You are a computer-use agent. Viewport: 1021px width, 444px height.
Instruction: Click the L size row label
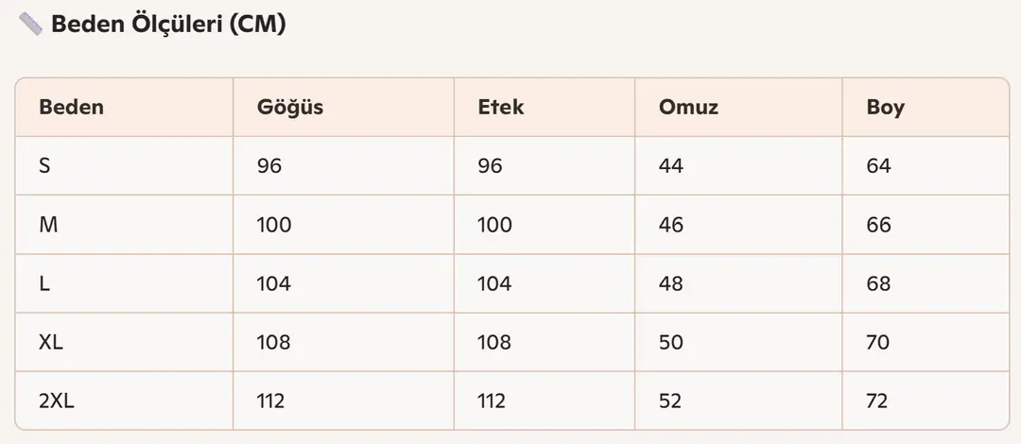click(x=44, y=283)
